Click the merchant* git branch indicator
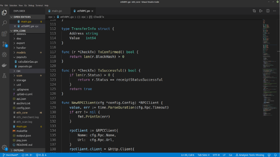The width and height of the screenshot is (280, 157). click(x=10, y=155)
